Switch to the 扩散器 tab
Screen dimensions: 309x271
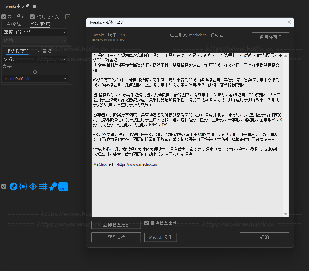click(x=45, y=51)
